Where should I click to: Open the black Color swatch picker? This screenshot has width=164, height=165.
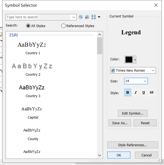click(129, 60)
